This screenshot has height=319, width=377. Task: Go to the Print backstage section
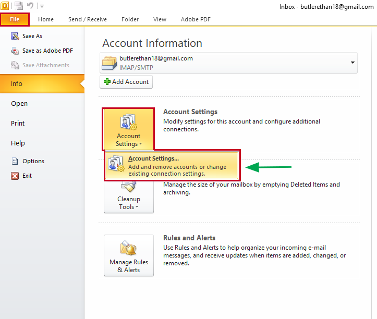[x=18, y=124]
